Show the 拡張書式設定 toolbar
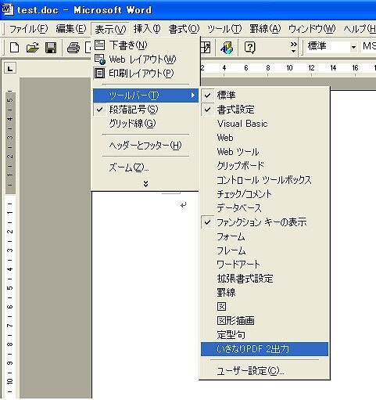The width and height of the screenshot is (376, 400). [264, 279]
